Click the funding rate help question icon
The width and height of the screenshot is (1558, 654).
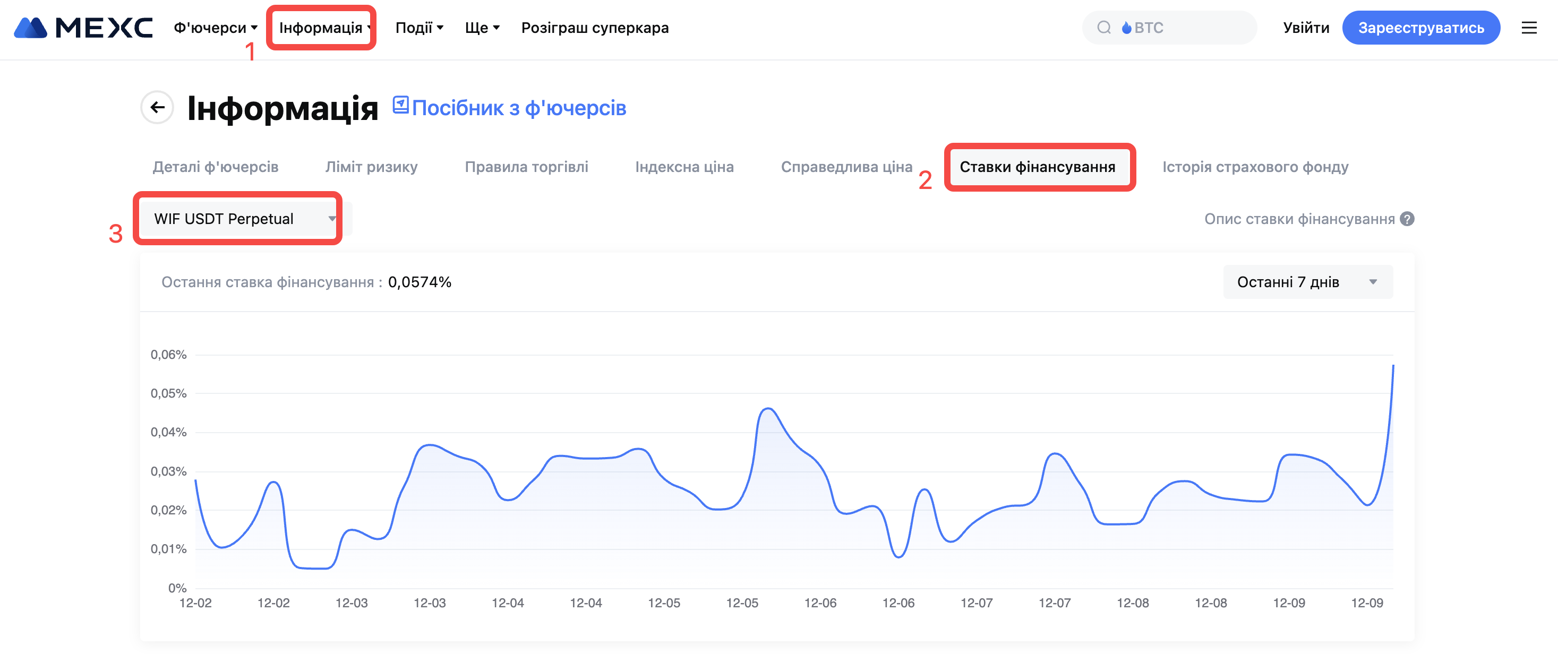1407,219
